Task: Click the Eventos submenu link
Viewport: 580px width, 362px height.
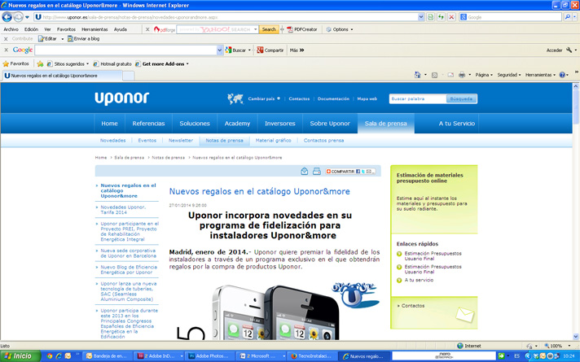Action: (x=147, y=141)
